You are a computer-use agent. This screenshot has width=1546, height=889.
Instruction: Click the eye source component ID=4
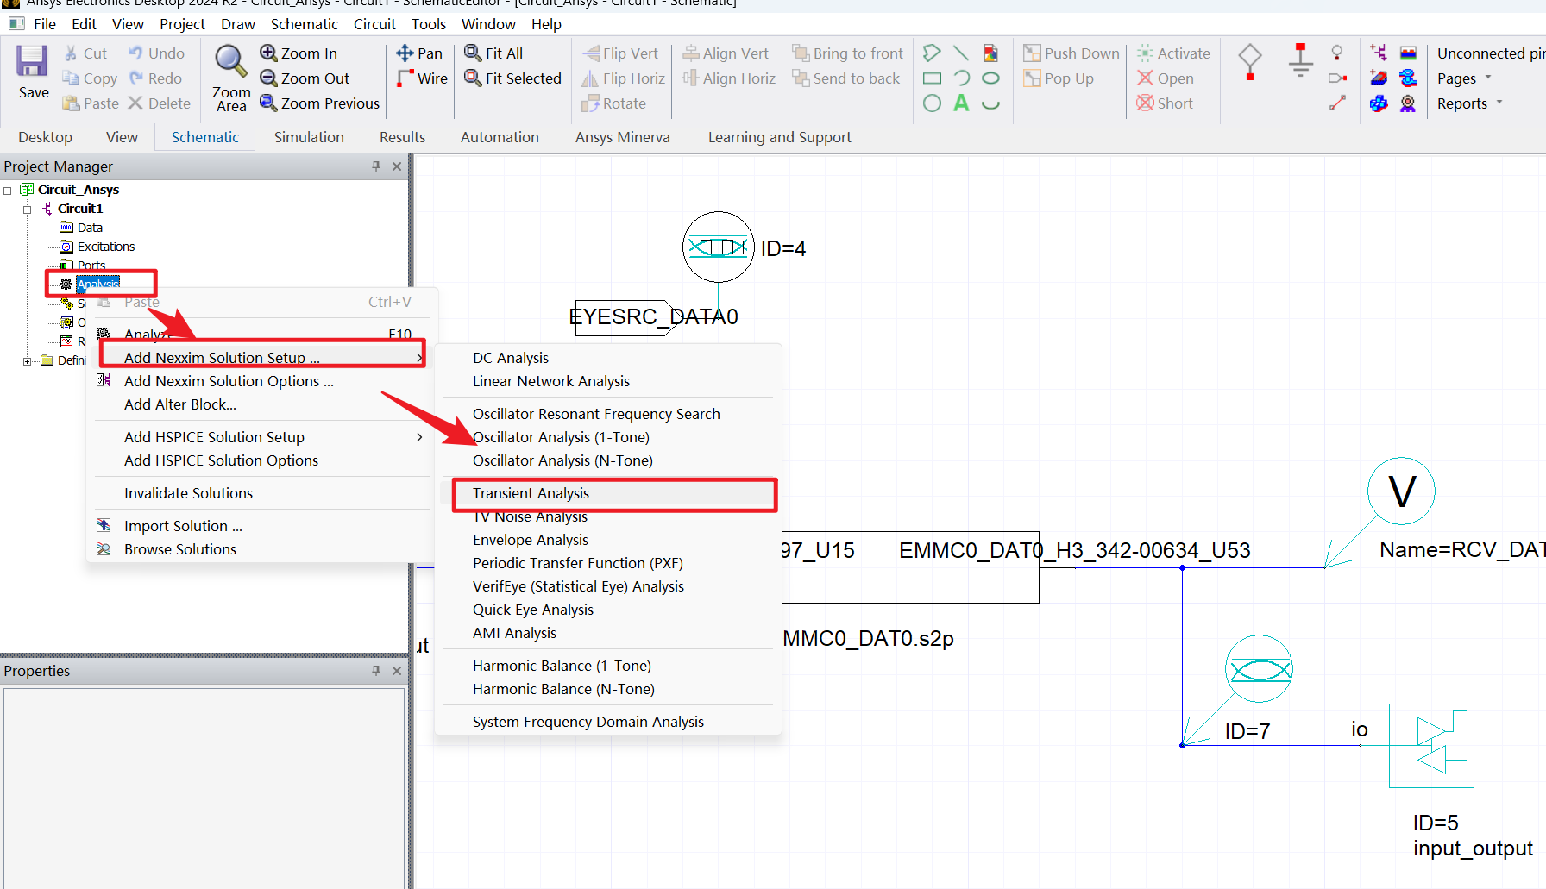point(718,247)
